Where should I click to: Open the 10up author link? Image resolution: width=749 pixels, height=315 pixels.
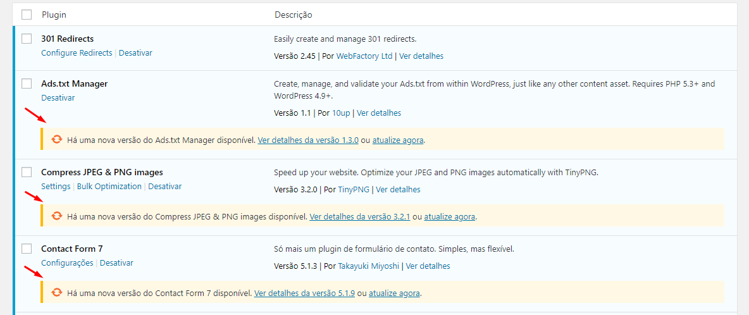tap(341, 113)
